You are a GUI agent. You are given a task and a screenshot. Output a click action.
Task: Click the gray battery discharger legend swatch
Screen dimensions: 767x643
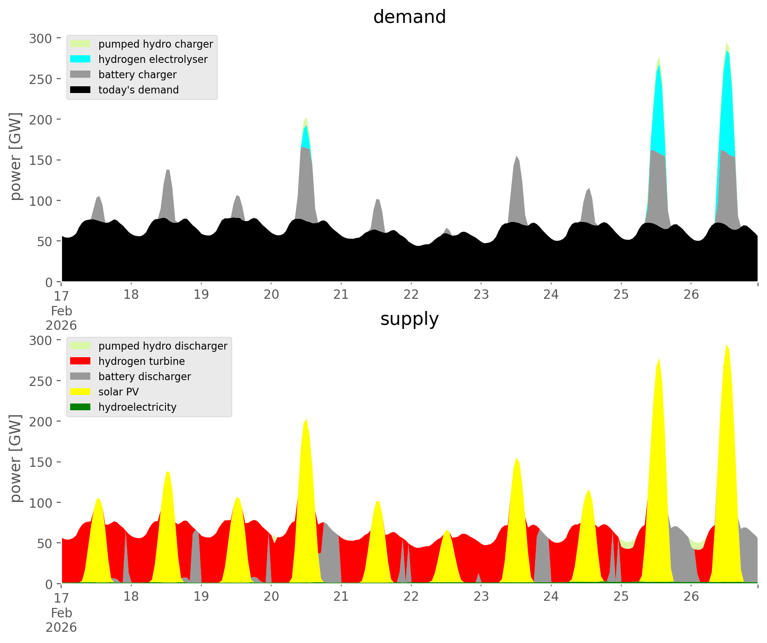(80, 377)
